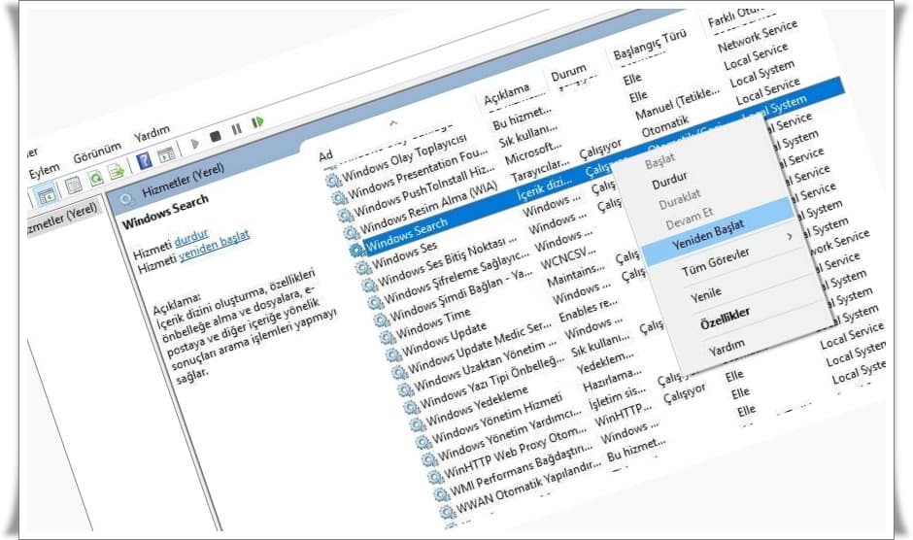This screenshot has height=540, width=913.
Task: Click the gear icon of Windows Time
Action: [388, 337]
